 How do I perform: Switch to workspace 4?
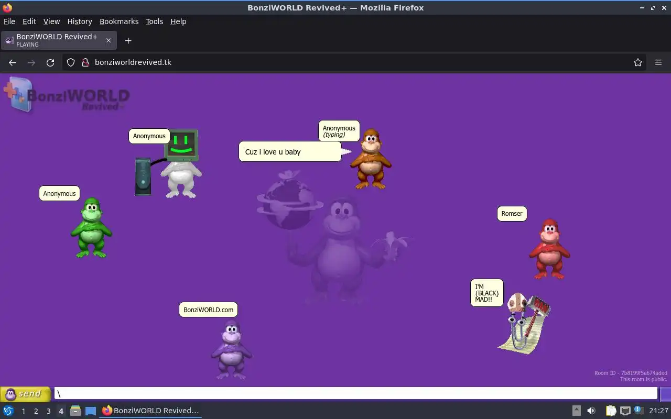coord(61,411)
